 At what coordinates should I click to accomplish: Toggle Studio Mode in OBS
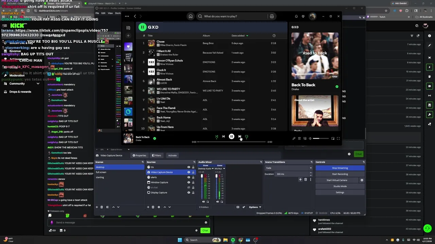pos(340,186)
